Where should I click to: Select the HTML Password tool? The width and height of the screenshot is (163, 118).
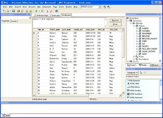click(x=135, y=98)
